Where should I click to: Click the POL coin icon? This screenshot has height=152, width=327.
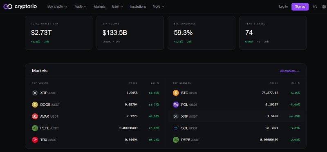(x=176, y=105)
